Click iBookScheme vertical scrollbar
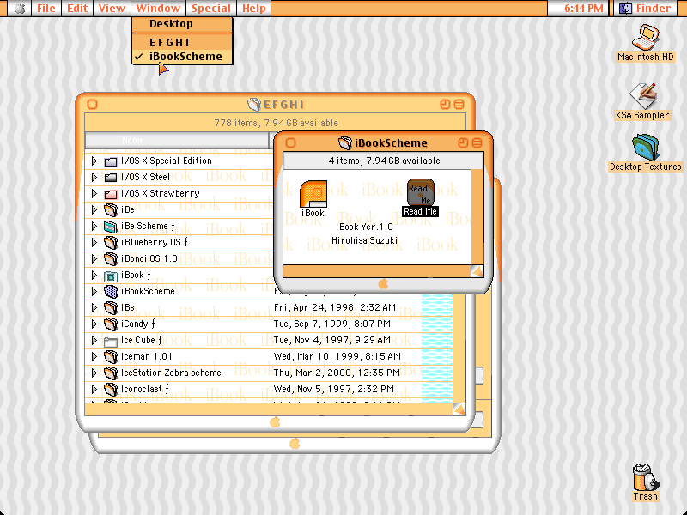 pyautogui.click(x=477, y=217)
